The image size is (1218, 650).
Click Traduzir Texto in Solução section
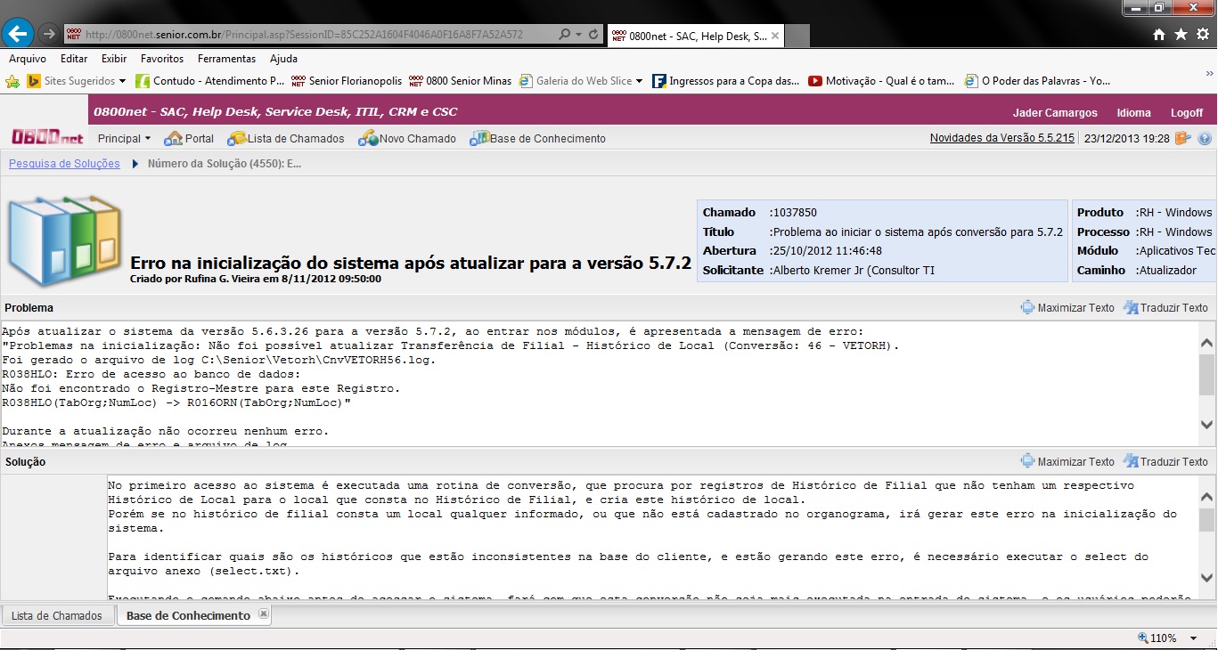pyautogui.click(x=1165, y=462)
